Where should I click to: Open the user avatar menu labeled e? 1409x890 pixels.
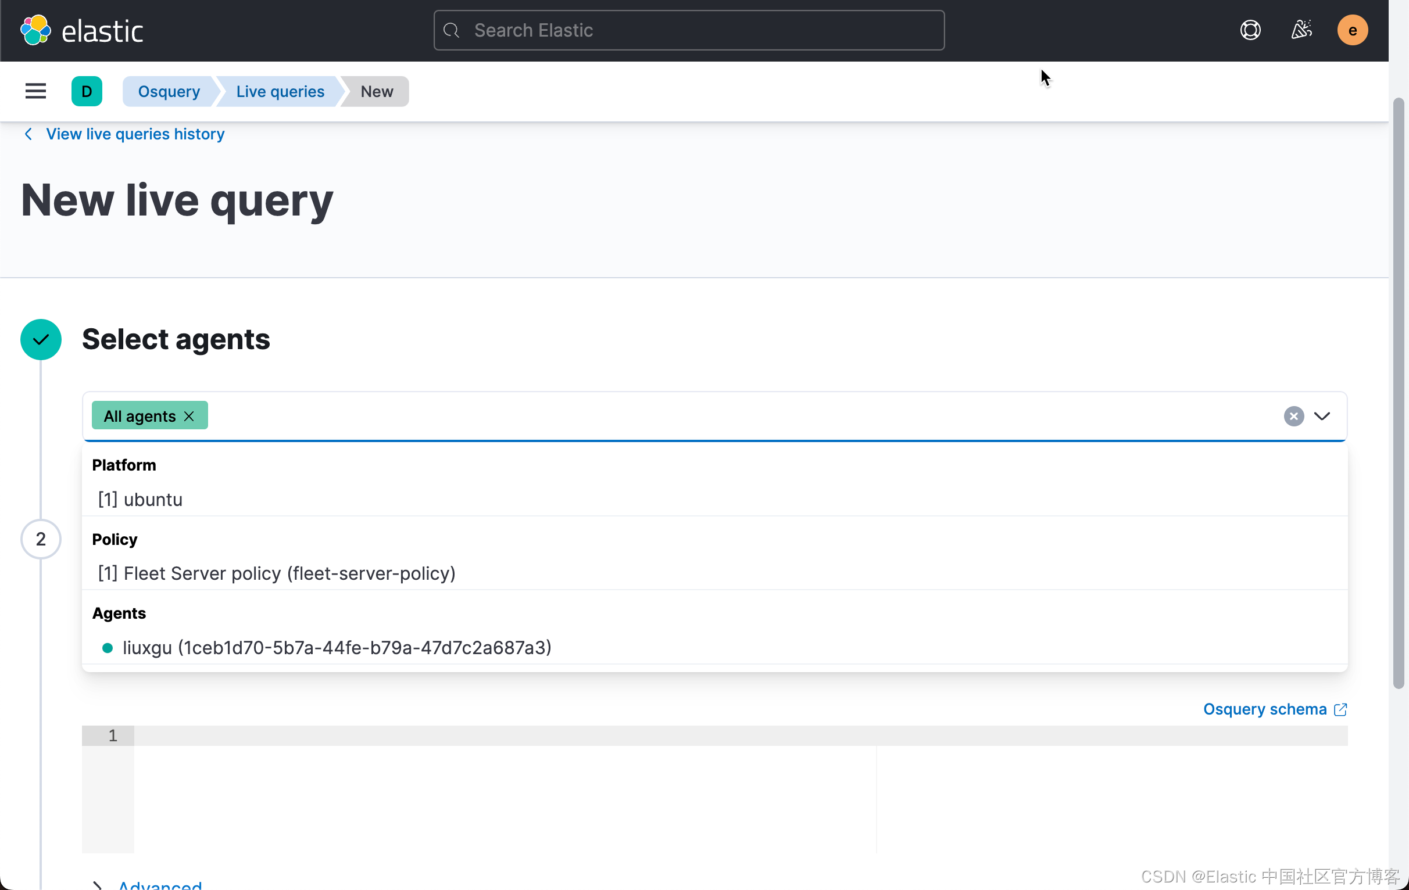pos(1352,30)
